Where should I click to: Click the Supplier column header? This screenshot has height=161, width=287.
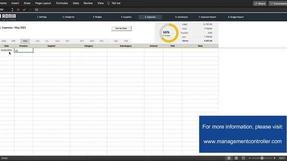pos(52,46)
